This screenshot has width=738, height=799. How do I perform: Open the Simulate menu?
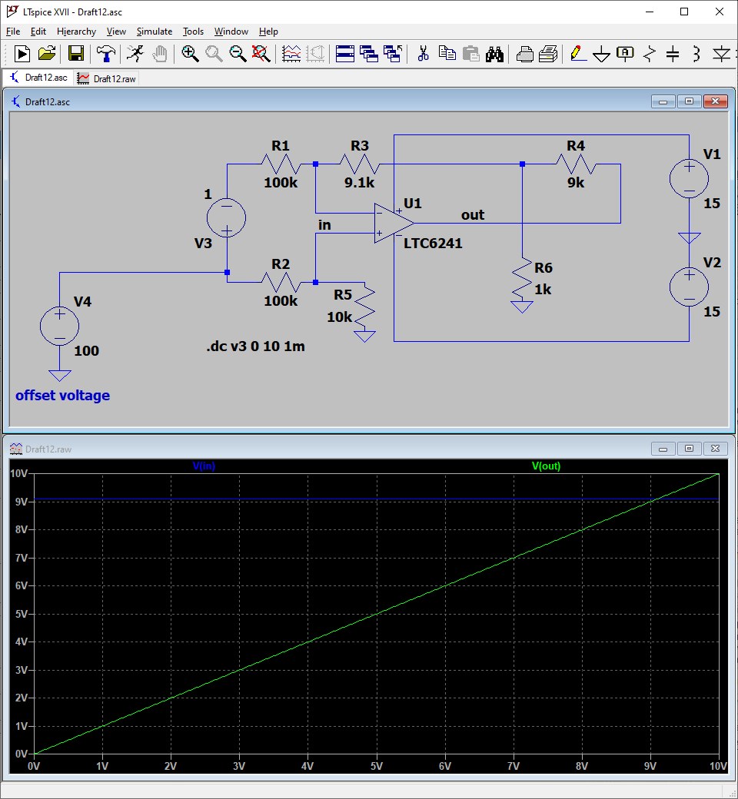pyautogui.click(x=155, y=31)
